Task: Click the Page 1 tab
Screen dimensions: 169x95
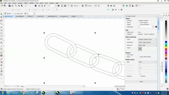Action: pyautogui.click(x=23, y=86)
